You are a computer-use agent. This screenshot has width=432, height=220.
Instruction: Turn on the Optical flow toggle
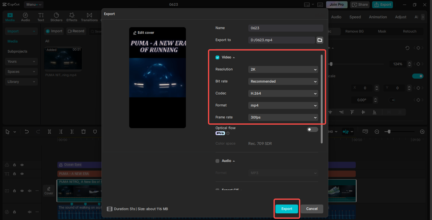pos(313,129)
